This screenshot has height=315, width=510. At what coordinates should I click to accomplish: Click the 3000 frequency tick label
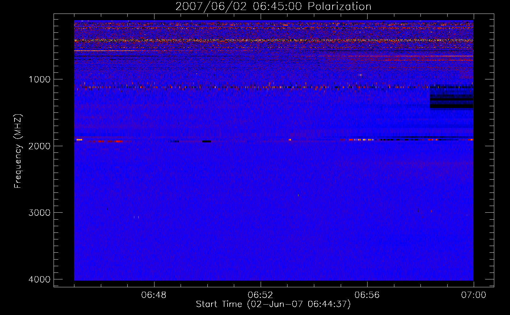(39, 213)
